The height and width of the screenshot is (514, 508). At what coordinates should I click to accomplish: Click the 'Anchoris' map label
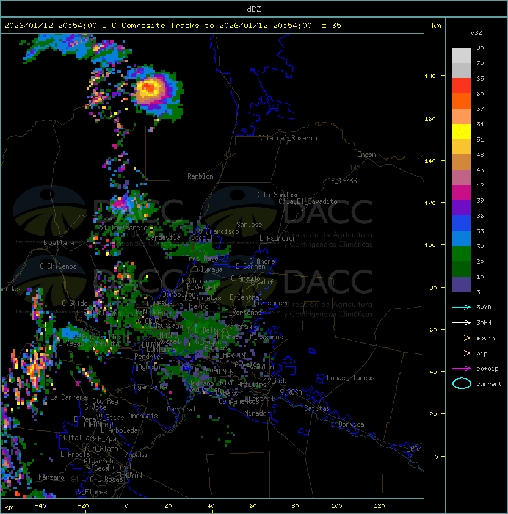click(x=143, y=416)
